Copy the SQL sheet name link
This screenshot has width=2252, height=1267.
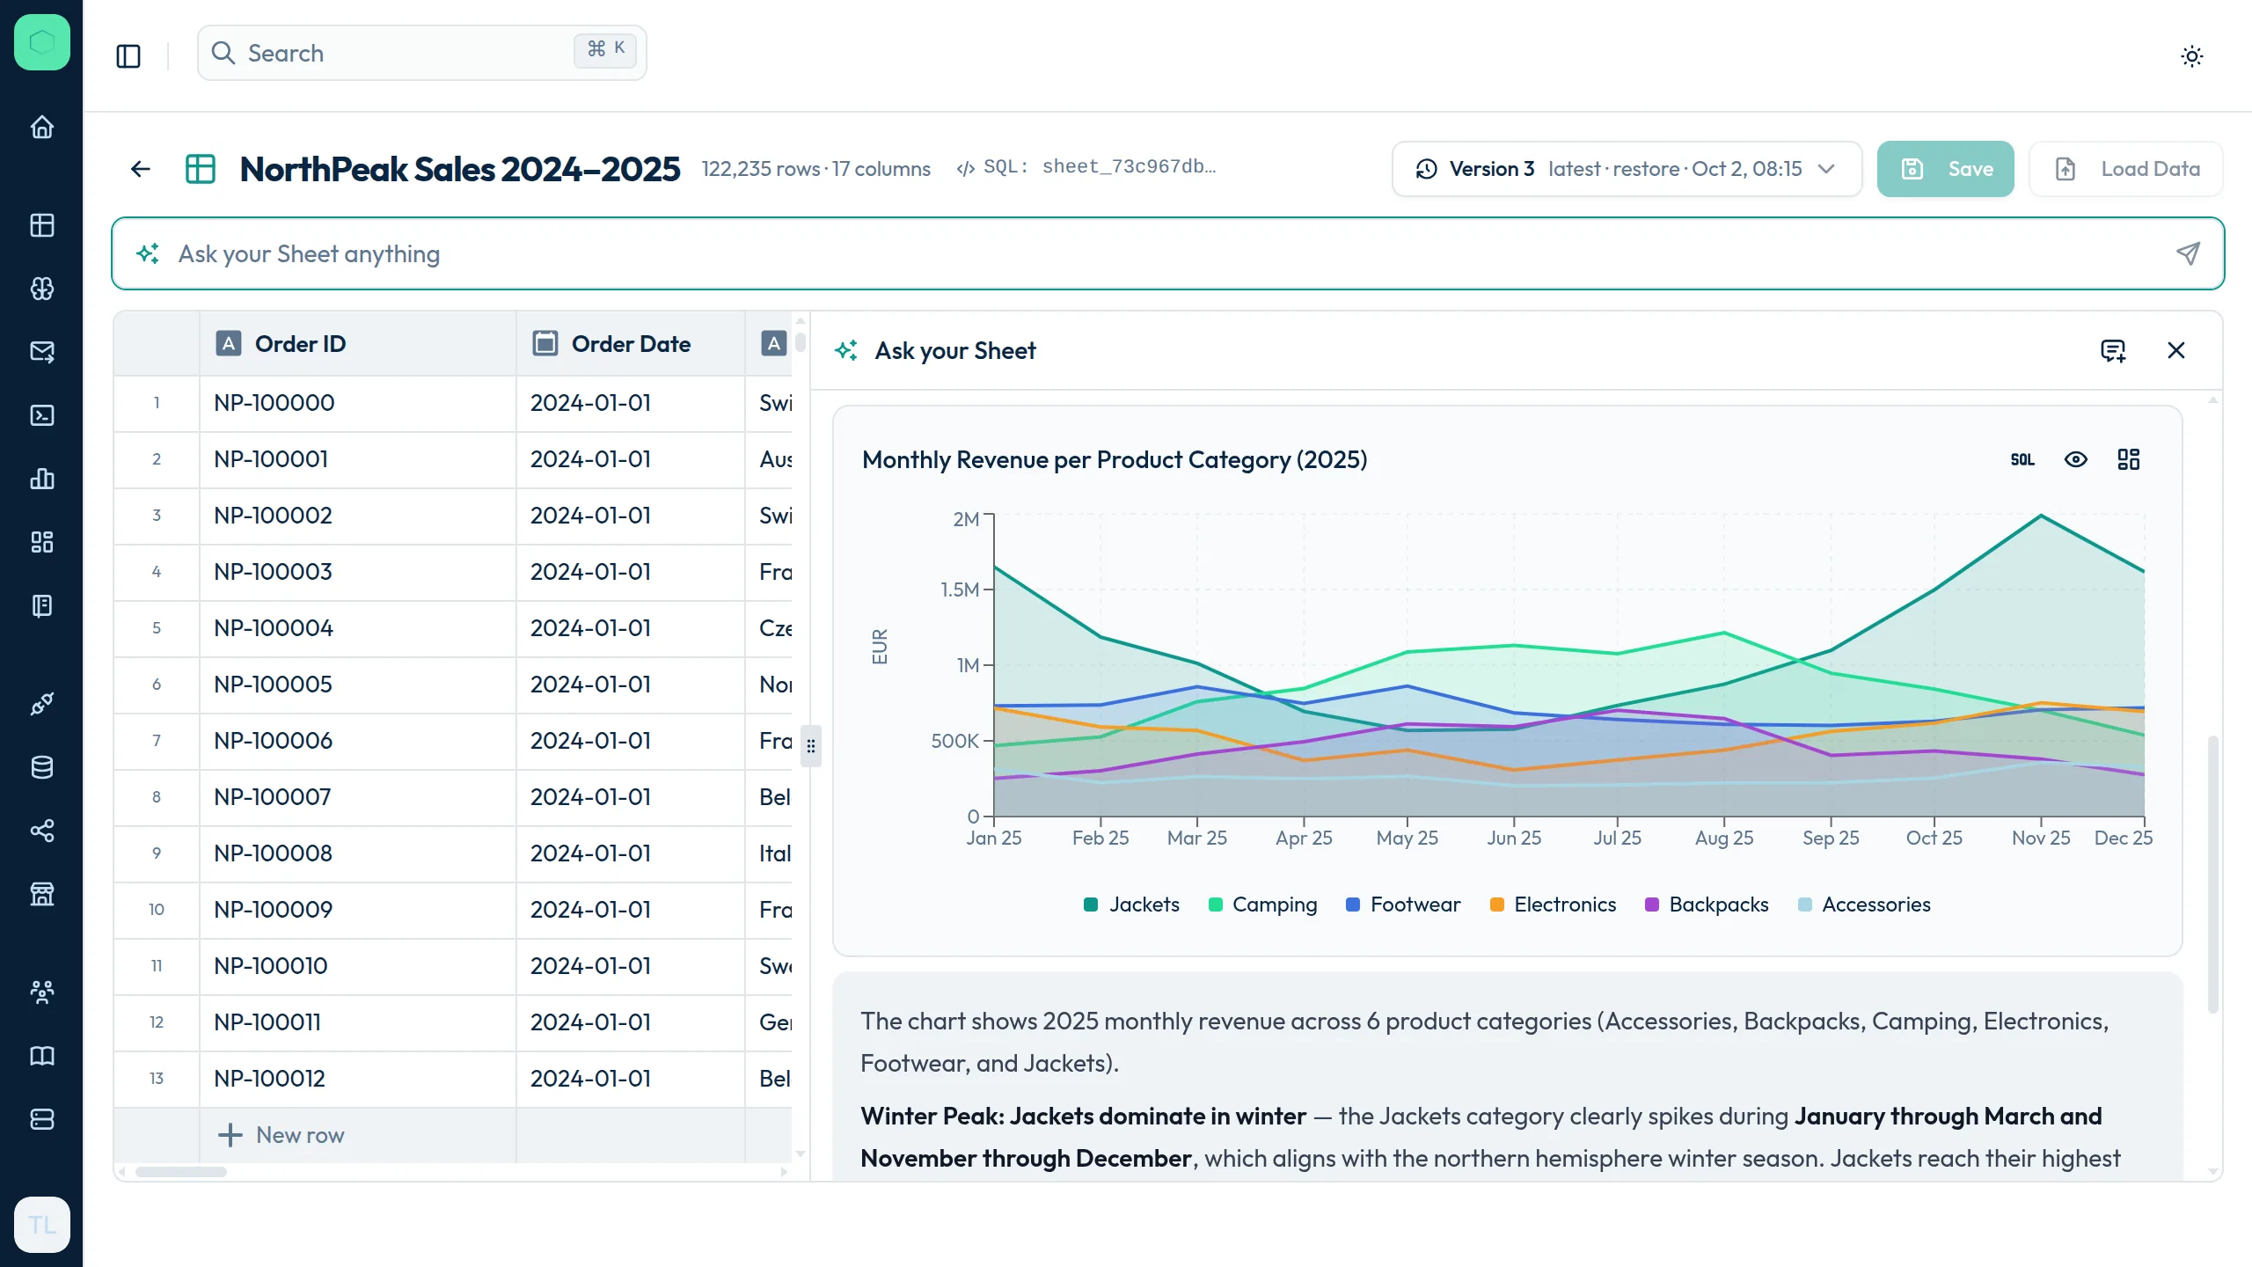[x=1086, y=167]
